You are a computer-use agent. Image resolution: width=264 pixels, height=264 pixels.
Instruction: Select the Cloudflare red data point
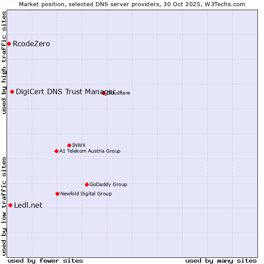click(104, 93)
